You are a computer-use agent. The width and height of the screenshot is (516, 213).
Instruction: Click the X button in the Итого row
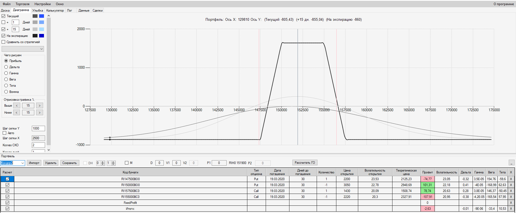pyautogui.click(x=511, y=209)
